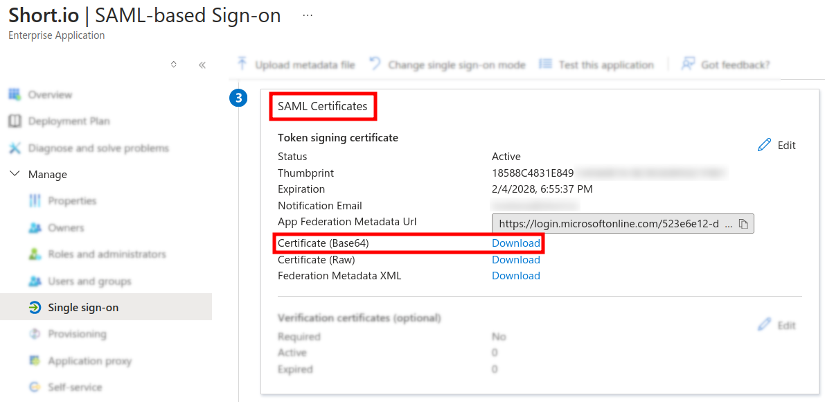Click the Got feedback icon
825x402 pixels.
point(688,64)
